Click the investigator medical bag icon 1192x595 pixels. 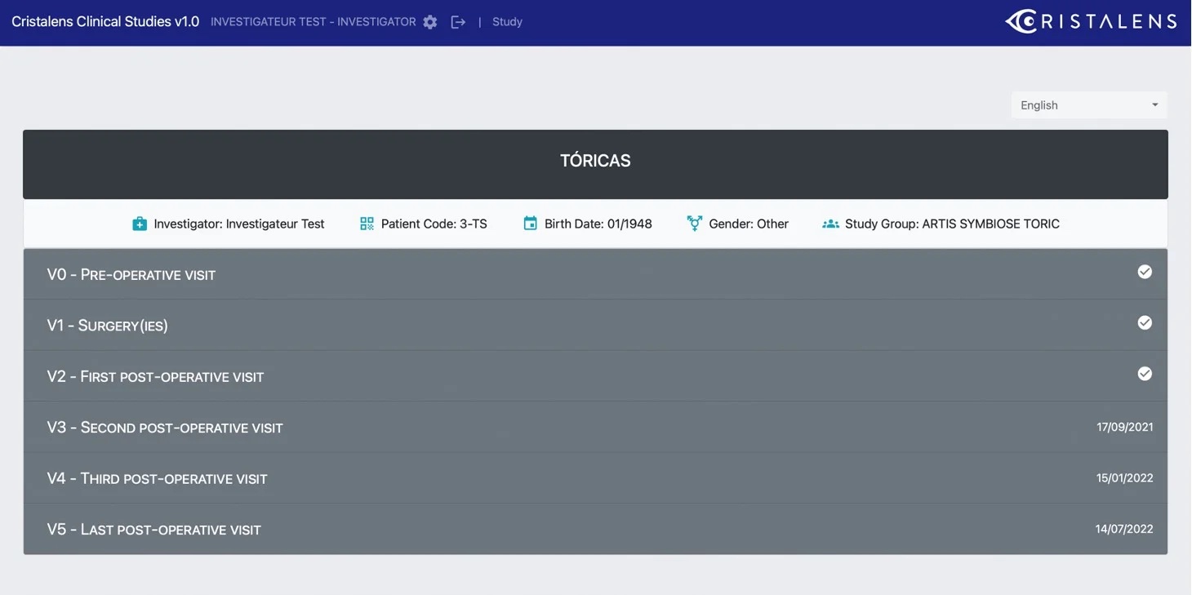click(x=140, y=224)
